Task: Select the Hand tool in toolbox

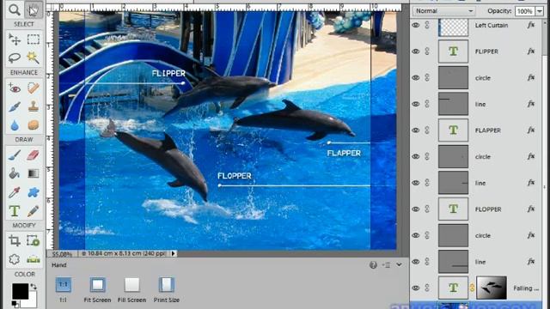Action: pyautogui.click(x=34, y=9)
